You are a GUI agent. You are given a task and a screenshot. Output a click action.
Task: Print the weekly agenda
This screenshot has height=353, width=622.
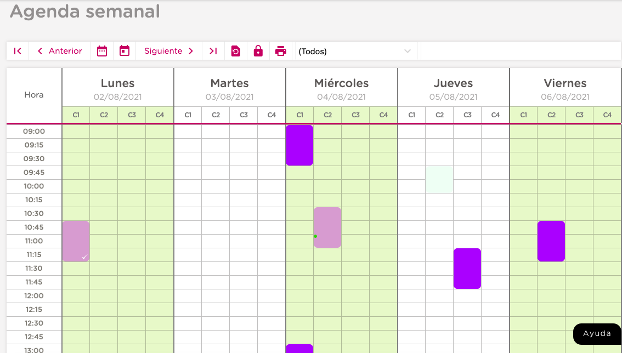pos(281,51)
